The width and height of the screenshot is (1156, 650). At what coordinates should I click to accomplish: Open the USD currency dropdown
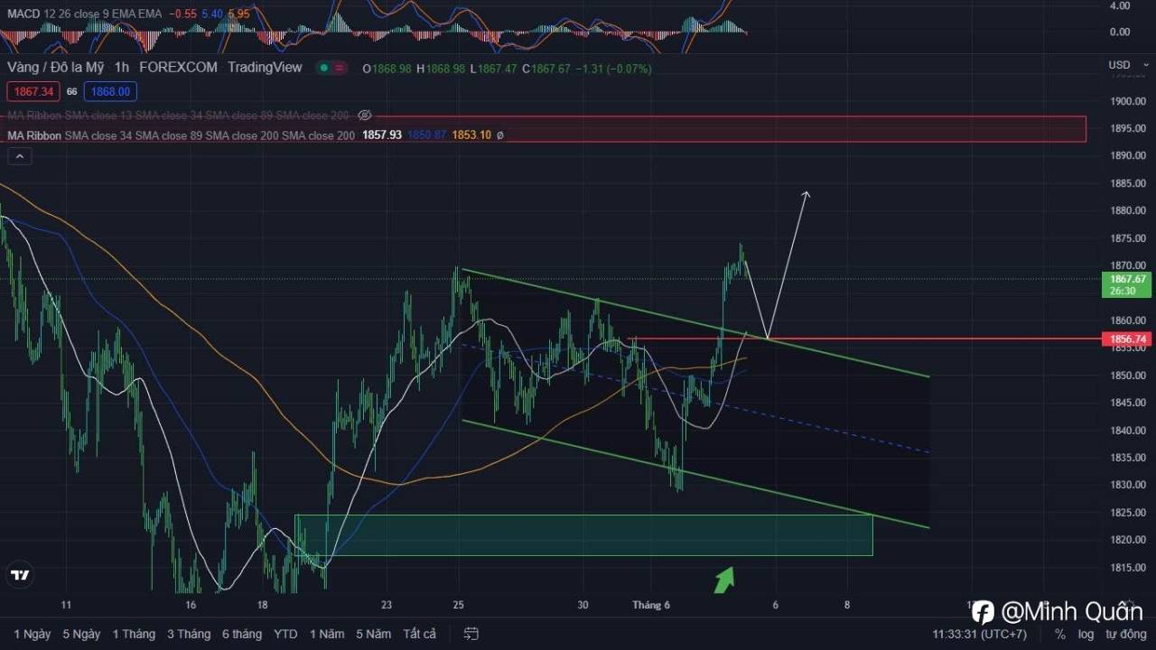[x=1124, y=65]
